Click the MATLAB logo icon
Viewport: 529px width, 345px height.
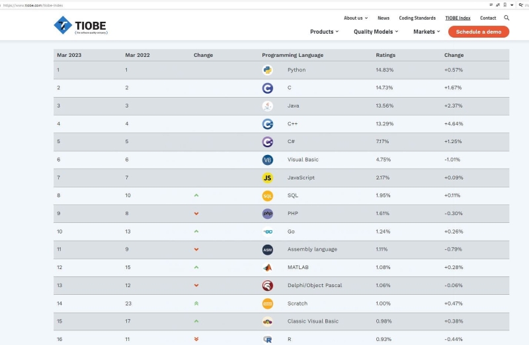267,268
